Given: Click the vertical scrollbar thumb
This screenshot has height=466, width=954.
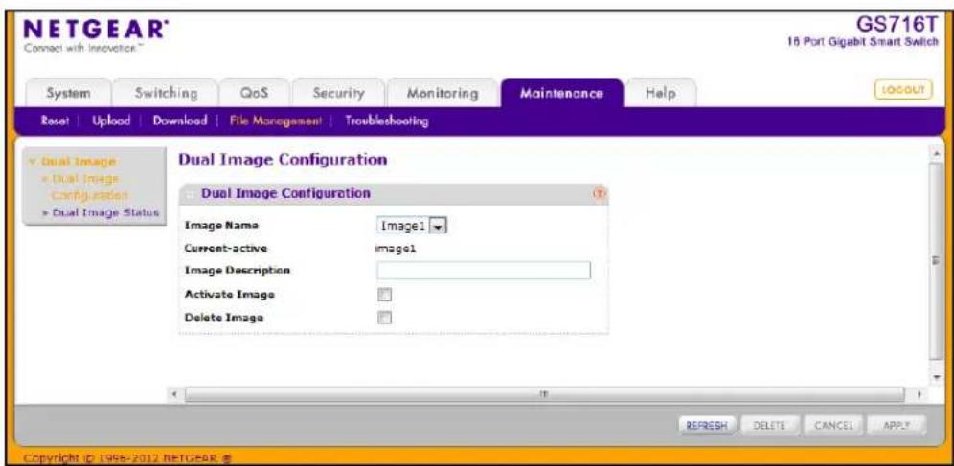Looking at the screenshot, I should pyautogui.click(x=937, y=261).
